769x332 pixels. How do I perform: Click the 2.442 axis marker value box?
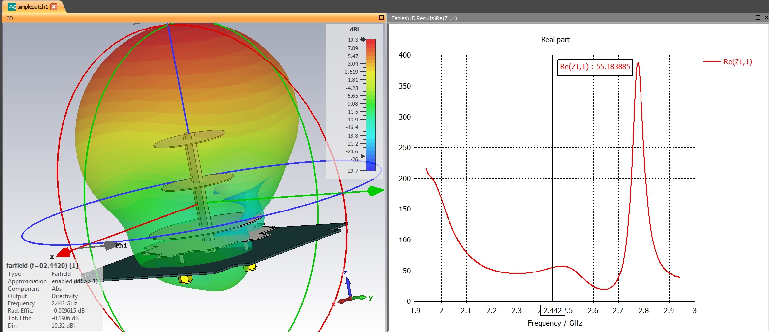(552, 311)
